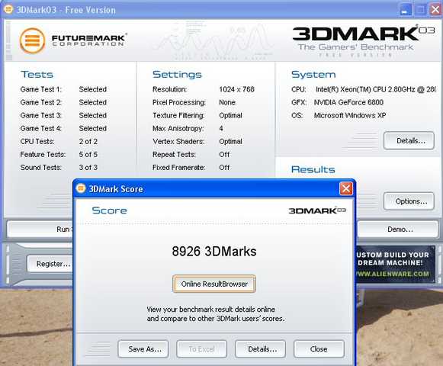Open Details in the 3DMark Score dialog
The width and height of the screenshot is (443, 366).
(261, 349)
